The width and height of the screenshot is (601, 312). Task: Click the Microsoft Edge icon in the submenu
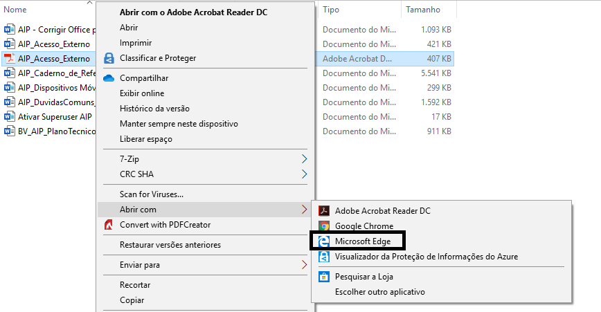click(324, 241)
